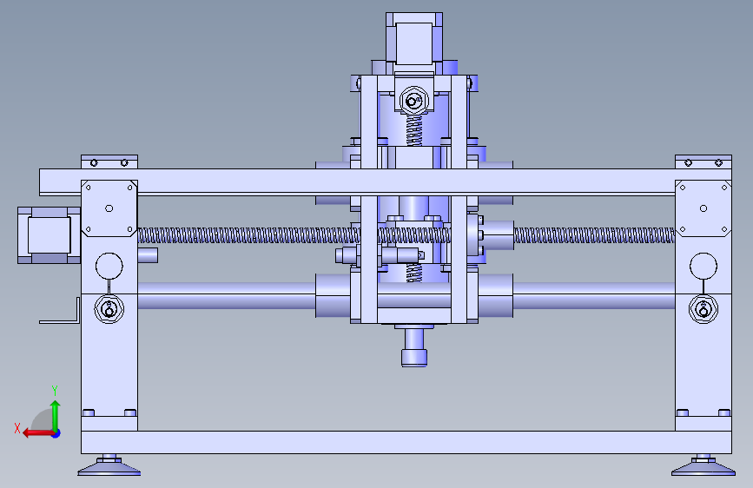This screenshot has width=753, height=488.
Task: Select the top bracket above the left upright
Action: (x=109, y=162)
